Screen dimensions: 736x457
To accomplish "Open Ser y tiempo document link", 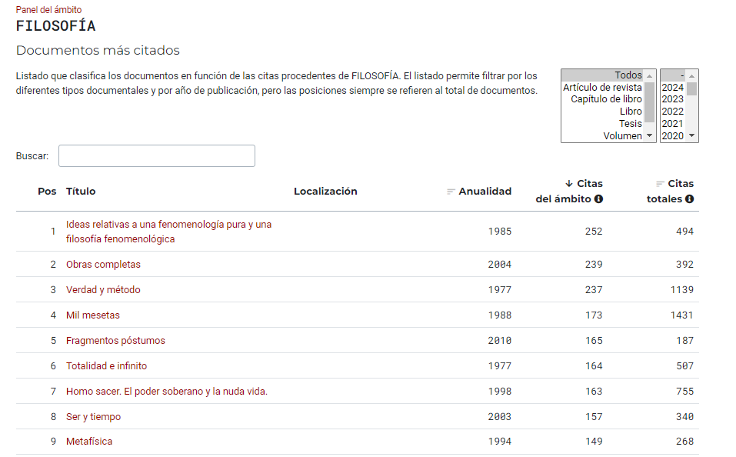I will pos(93,417).
